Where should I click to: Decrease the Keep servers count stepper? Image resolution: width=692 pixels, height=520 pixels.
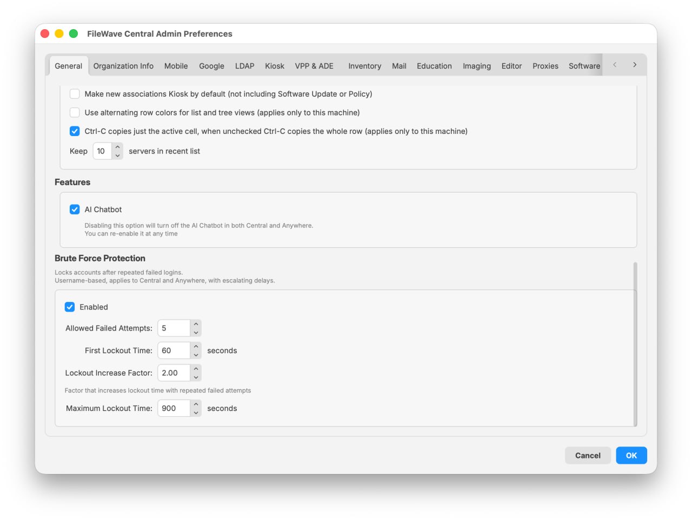pyautogui.click(x=117, y=156)
